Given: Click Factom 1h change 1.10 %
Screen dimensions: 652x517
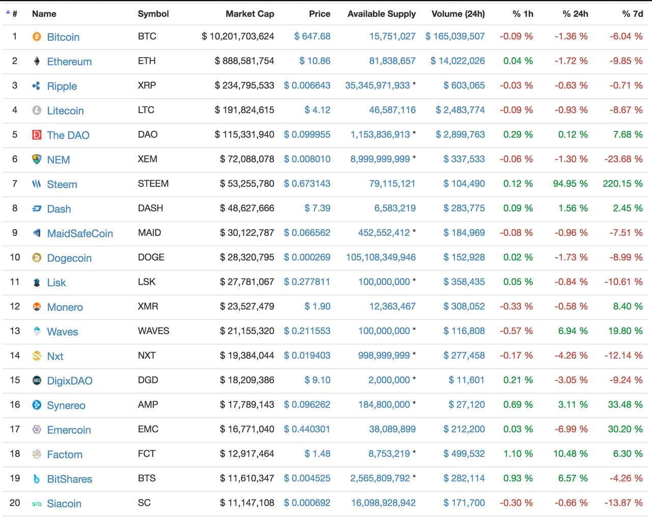Looking at the screenshot, I should [x=518, y=453].
